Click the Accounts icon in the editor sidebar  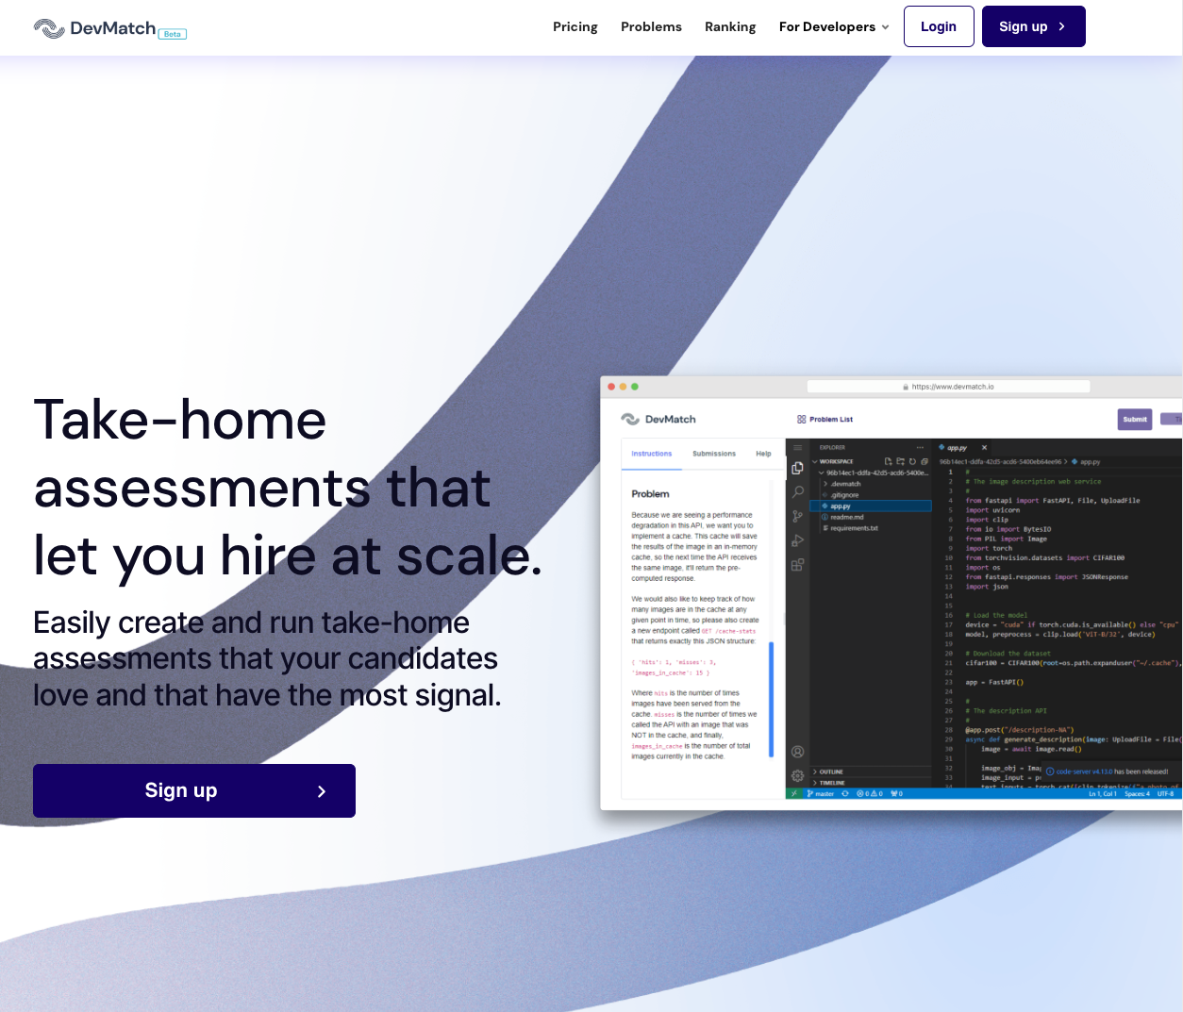pos(798,752)
